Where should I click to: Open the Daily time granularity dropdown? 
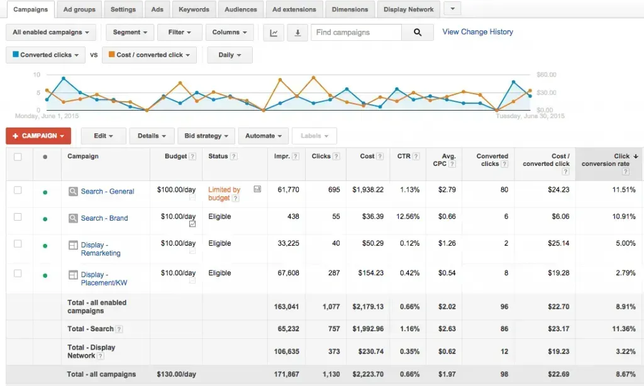[230, 55]
